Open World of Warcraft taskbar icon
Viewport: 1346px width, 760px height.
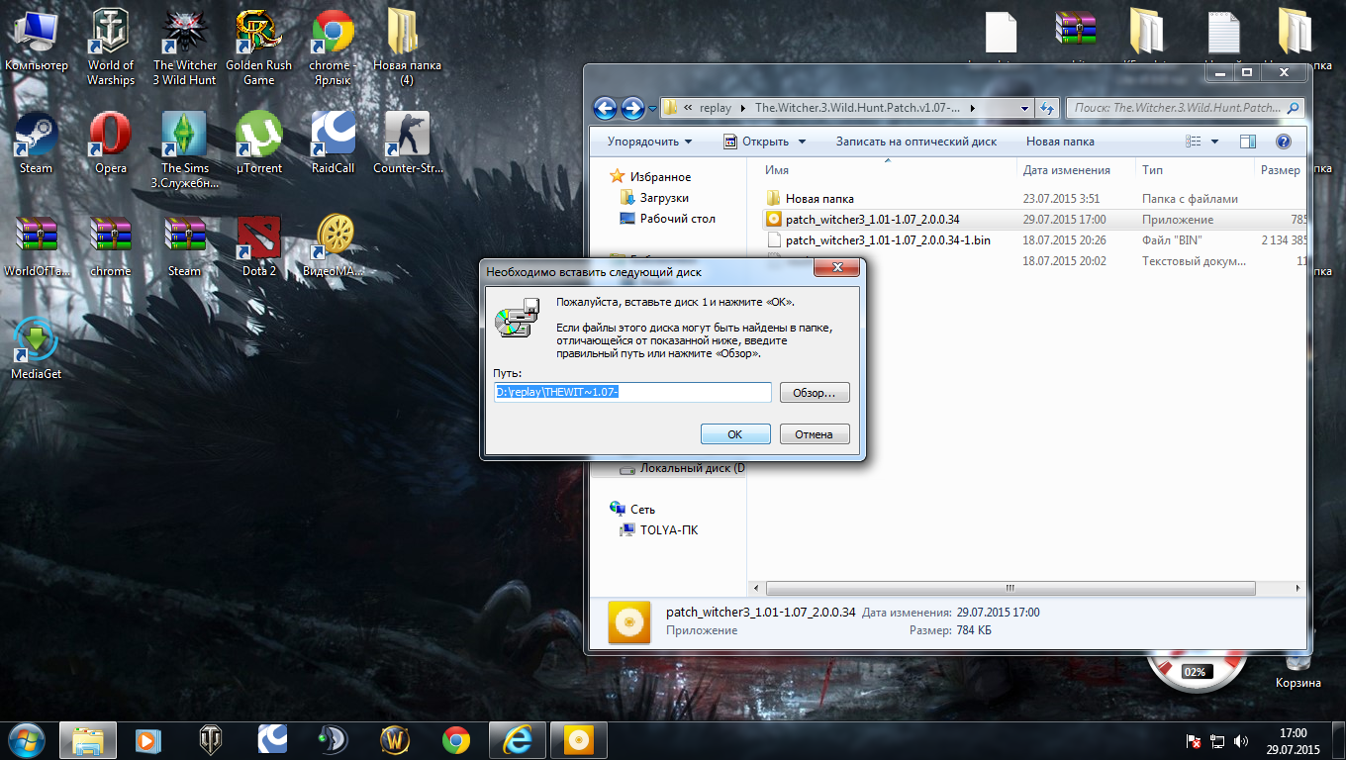point(395,739)
